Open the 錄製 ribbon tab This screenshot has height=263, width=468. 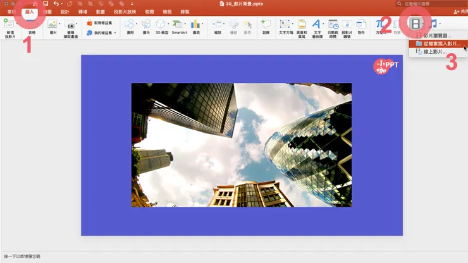pyautogui.click(x=185, y=12)
